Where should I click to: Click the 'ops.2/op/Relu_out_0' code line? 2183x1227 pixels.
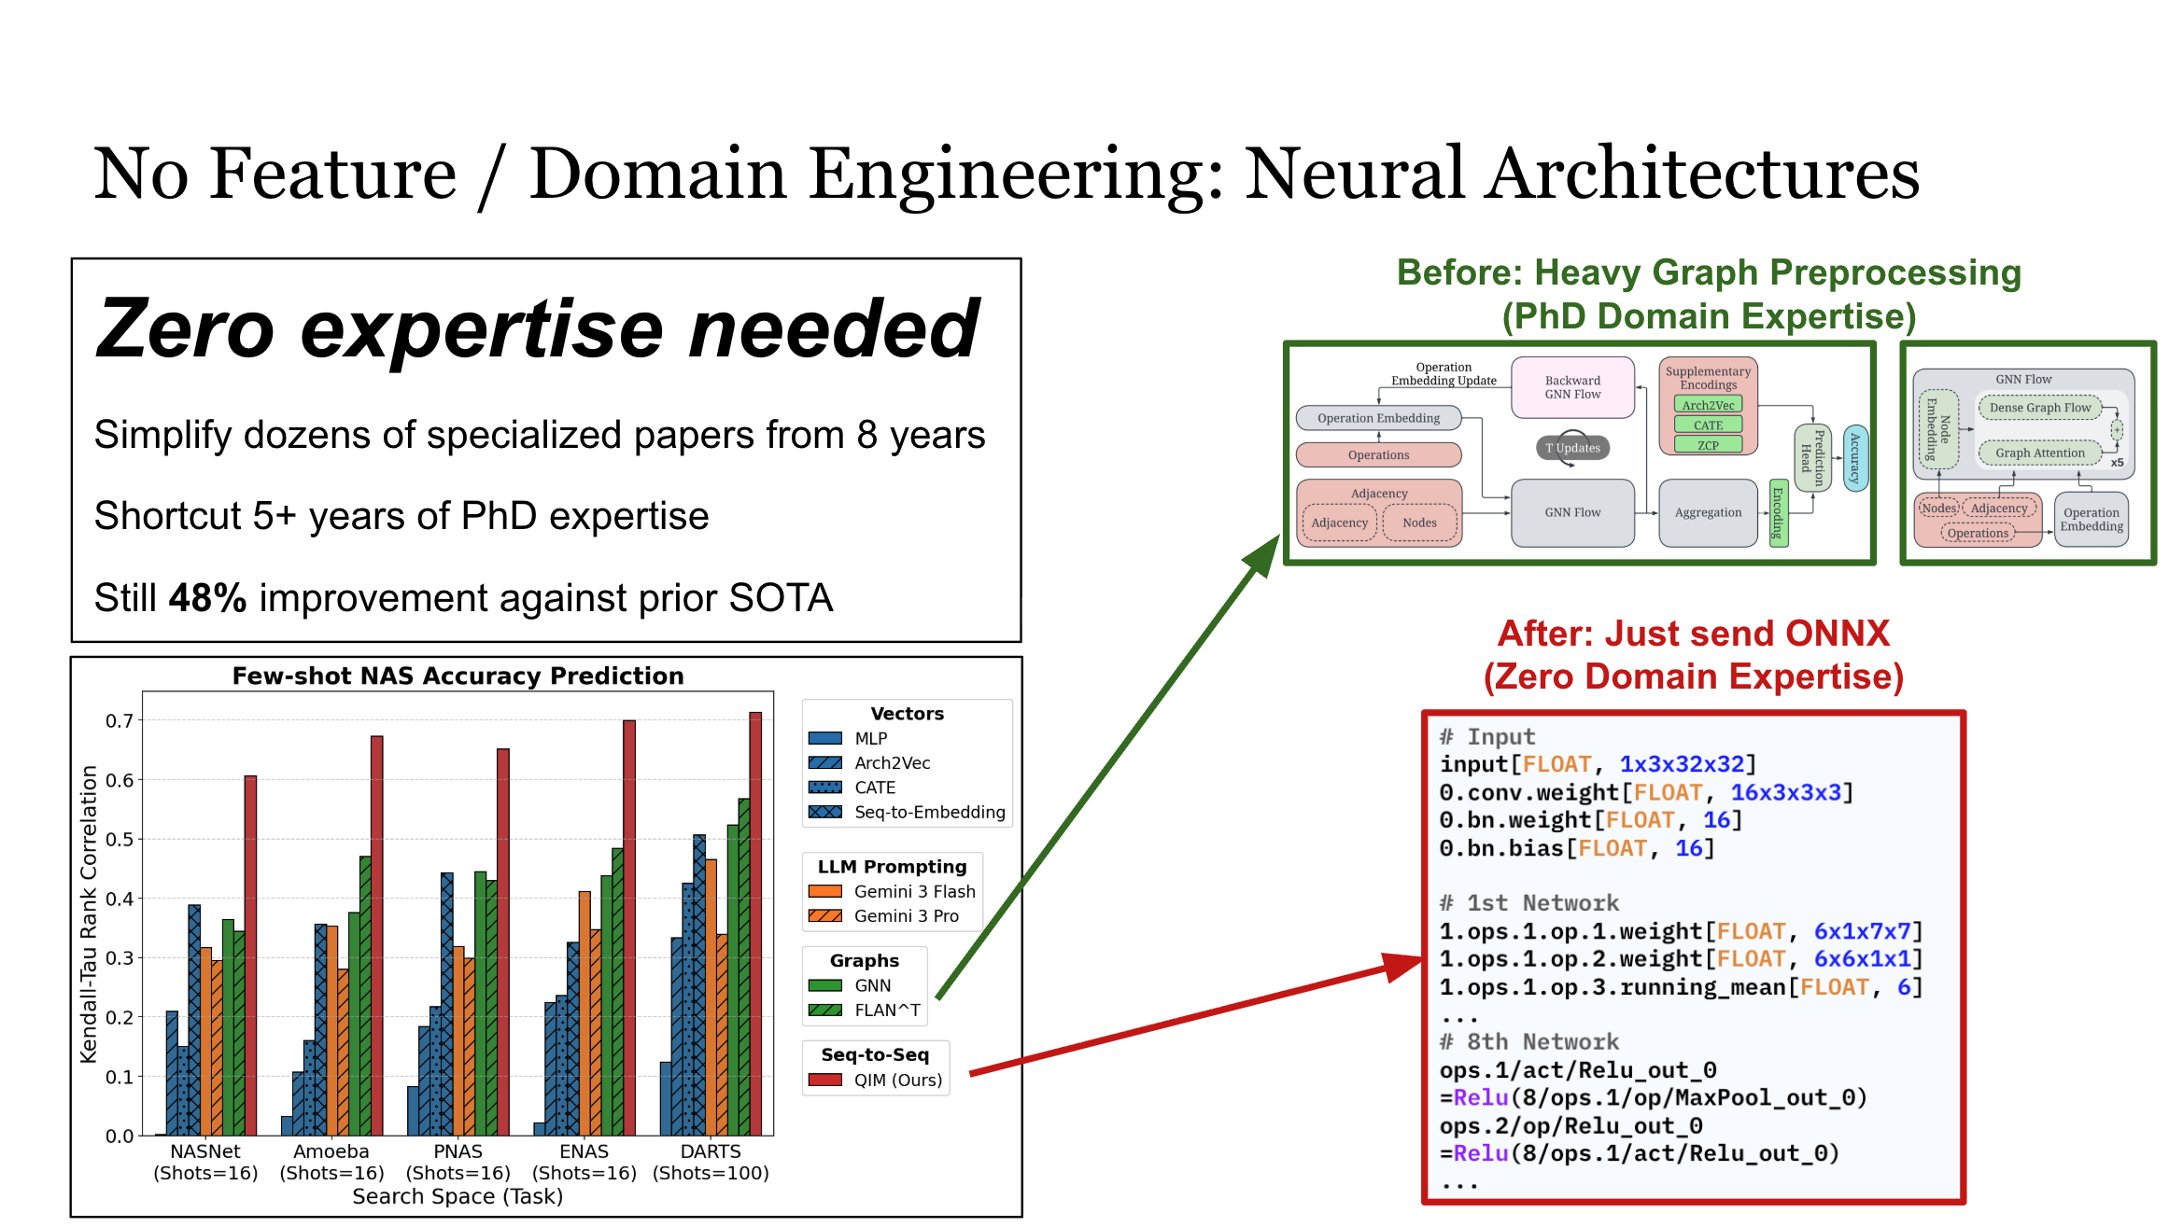coord(1570,1126)
